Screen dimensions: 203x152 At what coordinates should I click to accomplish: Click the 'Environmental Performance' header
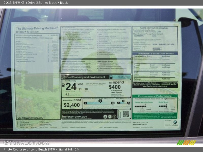click(155, 96)
